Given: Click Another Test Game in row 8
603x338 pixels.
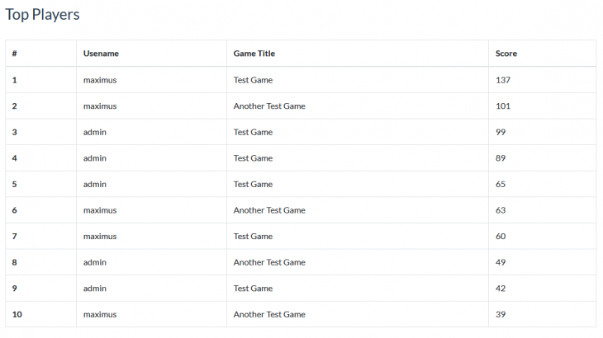Looking at the screenshot, I should pos(269,262).
